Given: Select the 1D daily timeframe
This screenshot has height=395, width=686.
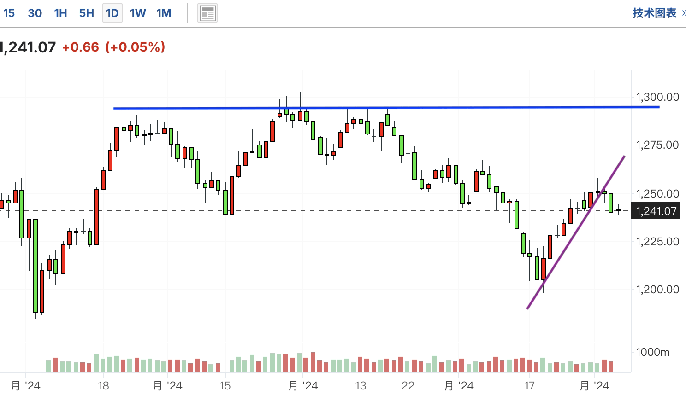Looking at the screenshot, I should 112,13.
